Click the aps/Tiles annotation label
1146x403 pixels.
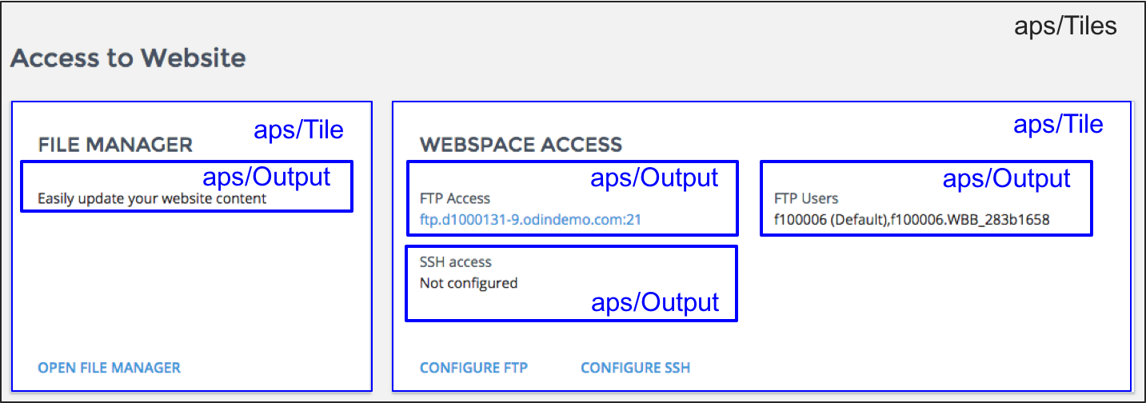(1064, 26)
